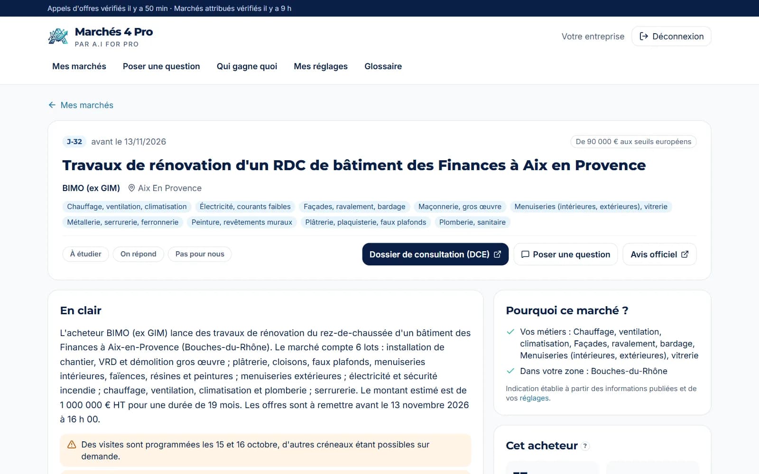Click the Marchés 4 Pro logo icon
This screenshot has height=474, width=759.
pos(58,36)
